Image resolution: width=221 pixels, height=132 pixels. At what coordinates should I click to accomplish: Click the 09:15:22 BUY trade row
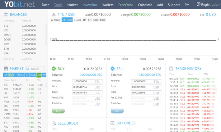[x=192, y=79]
